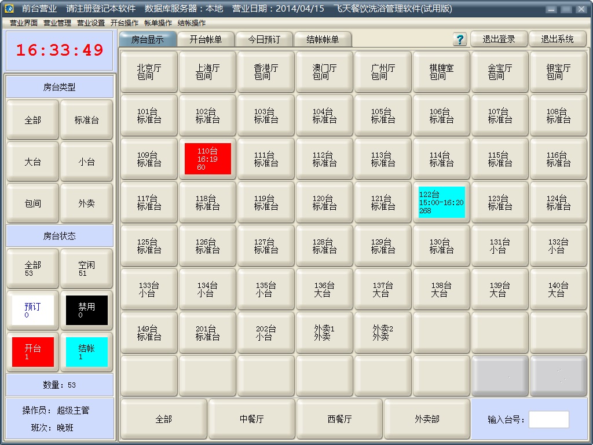Switch to the 今日预订 tab
This screenshot has height=445, width=593.
click(264, 39)
